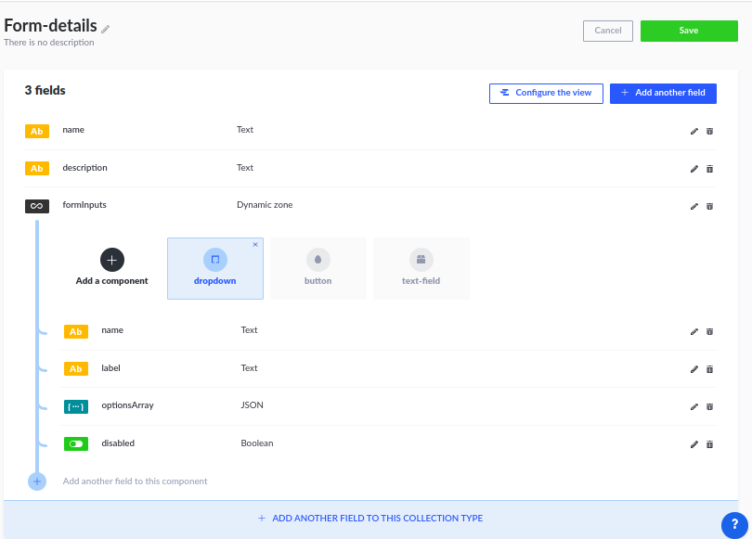Edit the top-level name field
This screenshot has height=539, width=752.
coord(694,131)
